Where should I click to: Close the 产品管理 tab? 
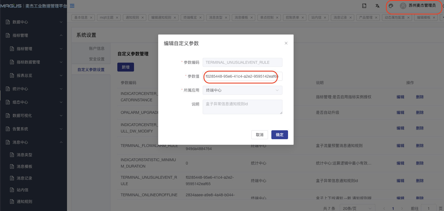click(376, 18)
